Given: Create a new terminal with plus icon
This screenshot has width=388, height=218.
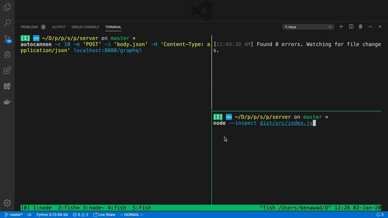Looking at the screenshot, I should [x=341, y=27].
